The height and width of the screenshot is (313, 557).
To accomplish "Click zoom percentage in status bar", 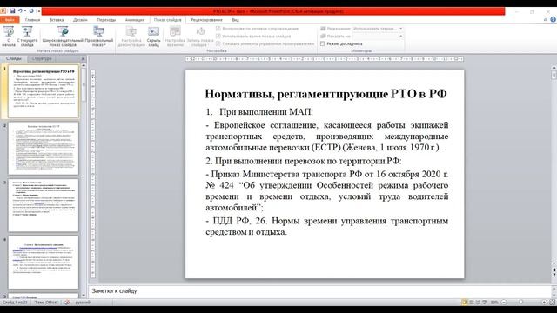I will pos(494,303).
